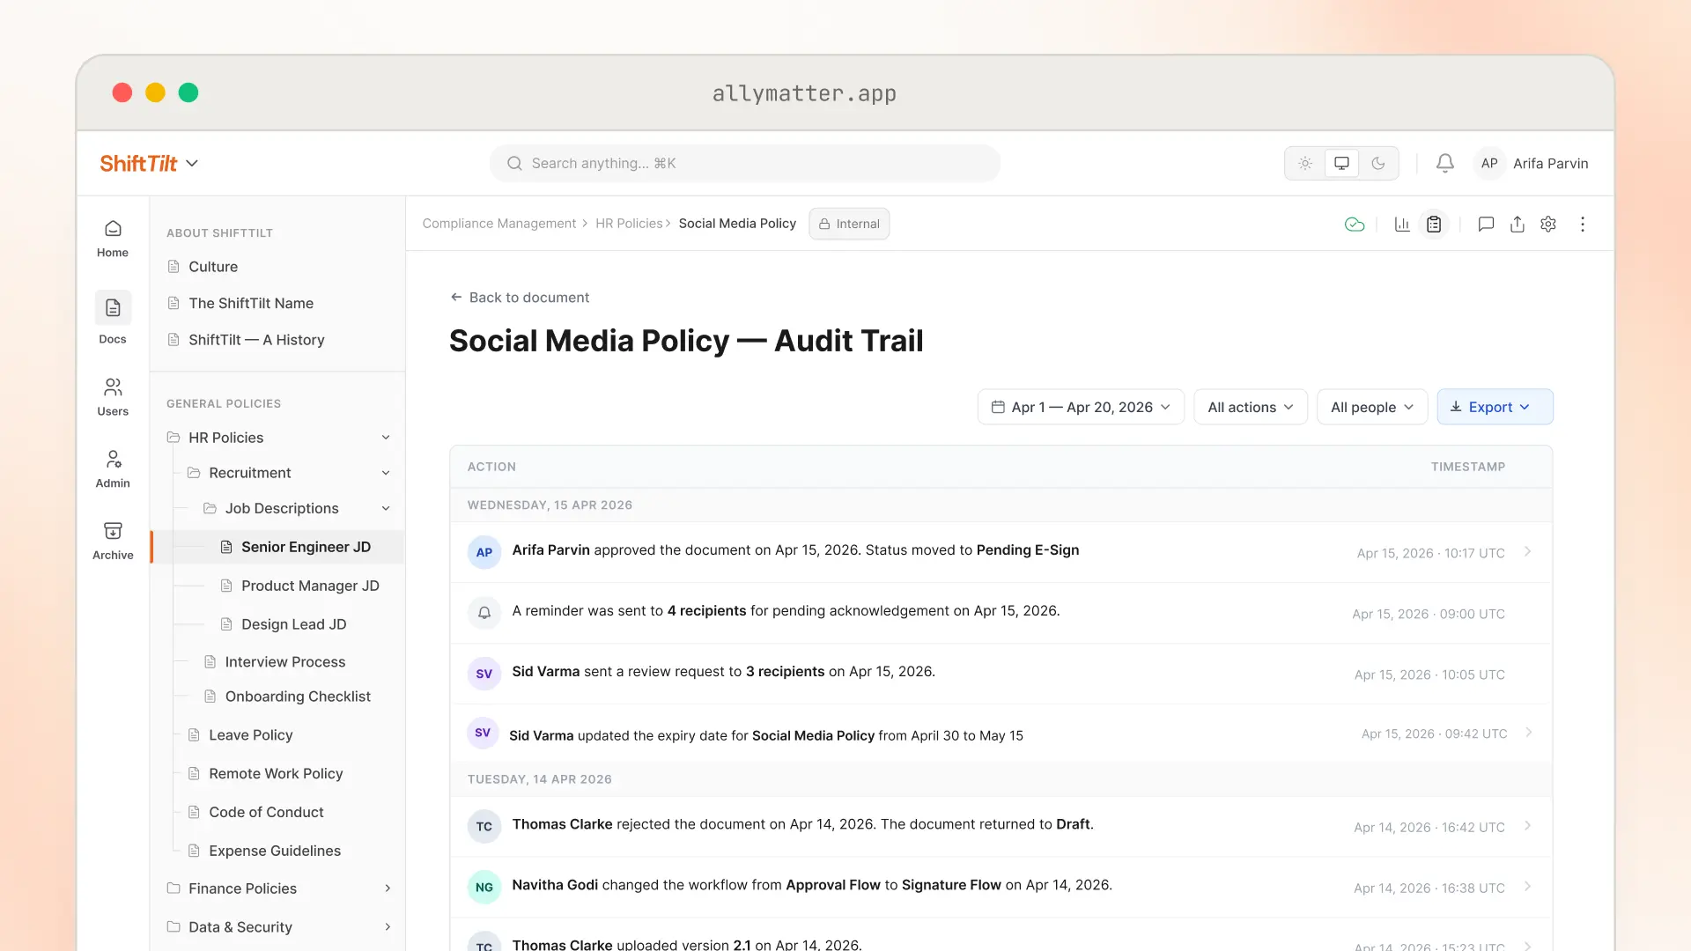
Task: Expand the Data & Security folder
Action: [x=388, y=927]
